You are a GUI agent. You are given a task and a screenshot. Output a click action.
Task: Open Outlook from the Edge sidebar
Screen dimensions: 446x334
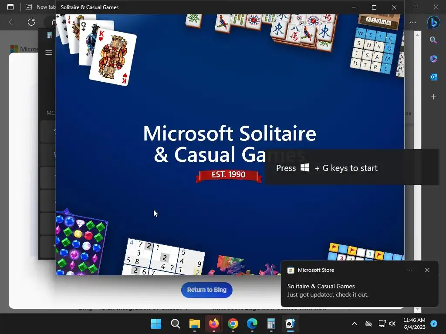433,77
